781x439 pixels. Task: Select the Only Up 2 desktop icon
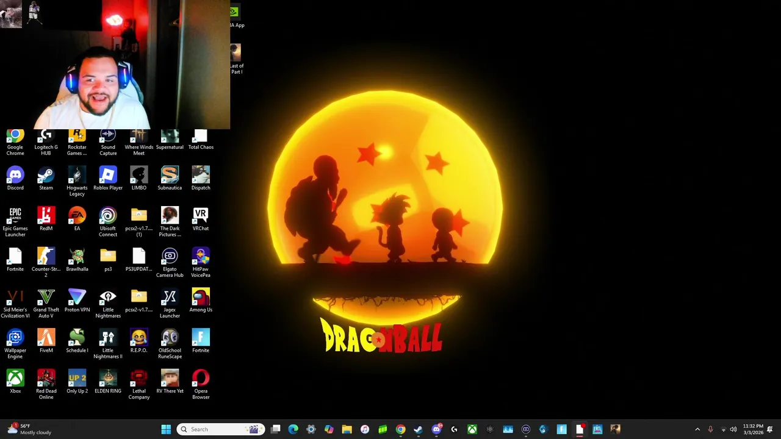click(77, 382)
